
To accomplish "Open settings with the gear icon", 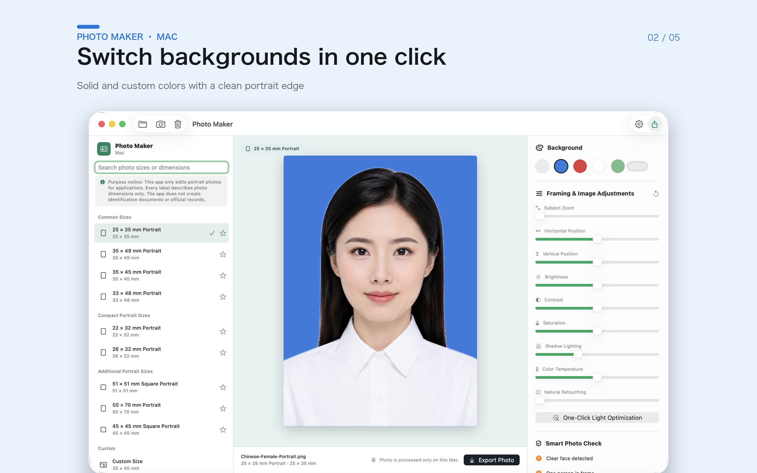I will coord(639,124).
